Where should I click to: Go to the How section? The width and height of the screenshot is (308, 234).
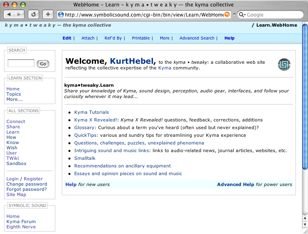tap(11, 138)
